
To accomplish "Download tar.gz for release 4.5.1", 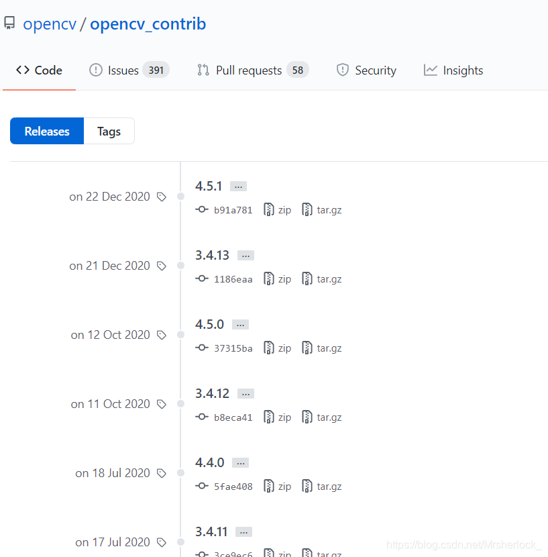I will point(322,210).
